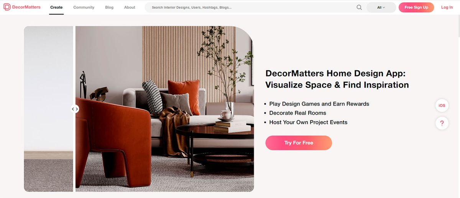
Task: Go to the Community tab
Action: tap(84, 7)
